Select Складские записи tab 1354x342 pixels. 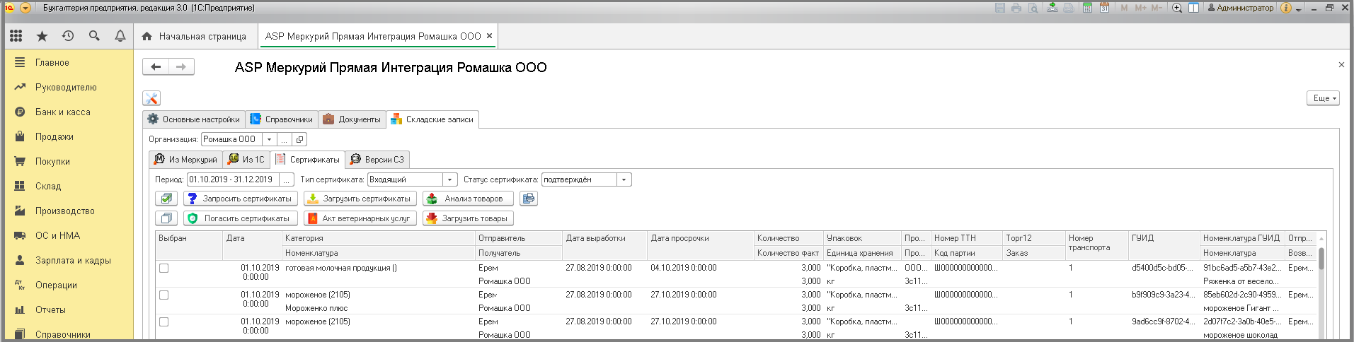pyautogui.click(x=432, y=119)
